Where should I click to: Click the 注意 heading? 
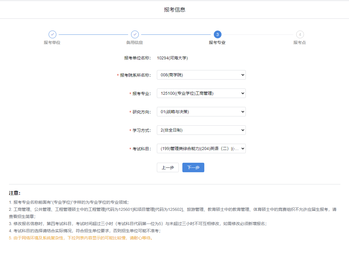[x=15, y=193]
